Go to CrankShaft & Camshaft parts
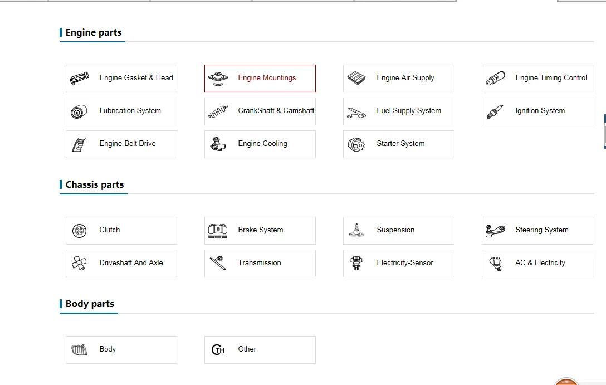The image size is (606, 385). tap(276, 111)
